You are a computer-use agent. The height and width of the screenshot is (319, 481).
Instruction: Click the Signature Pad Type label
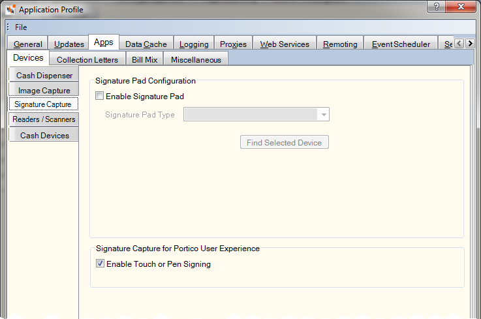(x=140, y=114)
